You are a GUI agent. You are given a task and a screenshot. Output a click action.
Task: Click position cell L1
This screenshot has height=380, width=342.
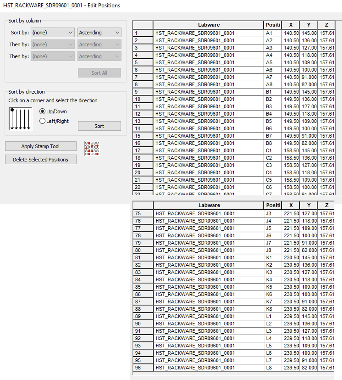pos(273,316)
